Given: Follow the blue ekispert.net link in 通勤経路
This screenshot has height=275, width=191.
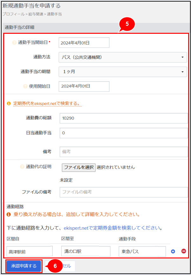Looking at the screenshot, I should pos(76,228).
